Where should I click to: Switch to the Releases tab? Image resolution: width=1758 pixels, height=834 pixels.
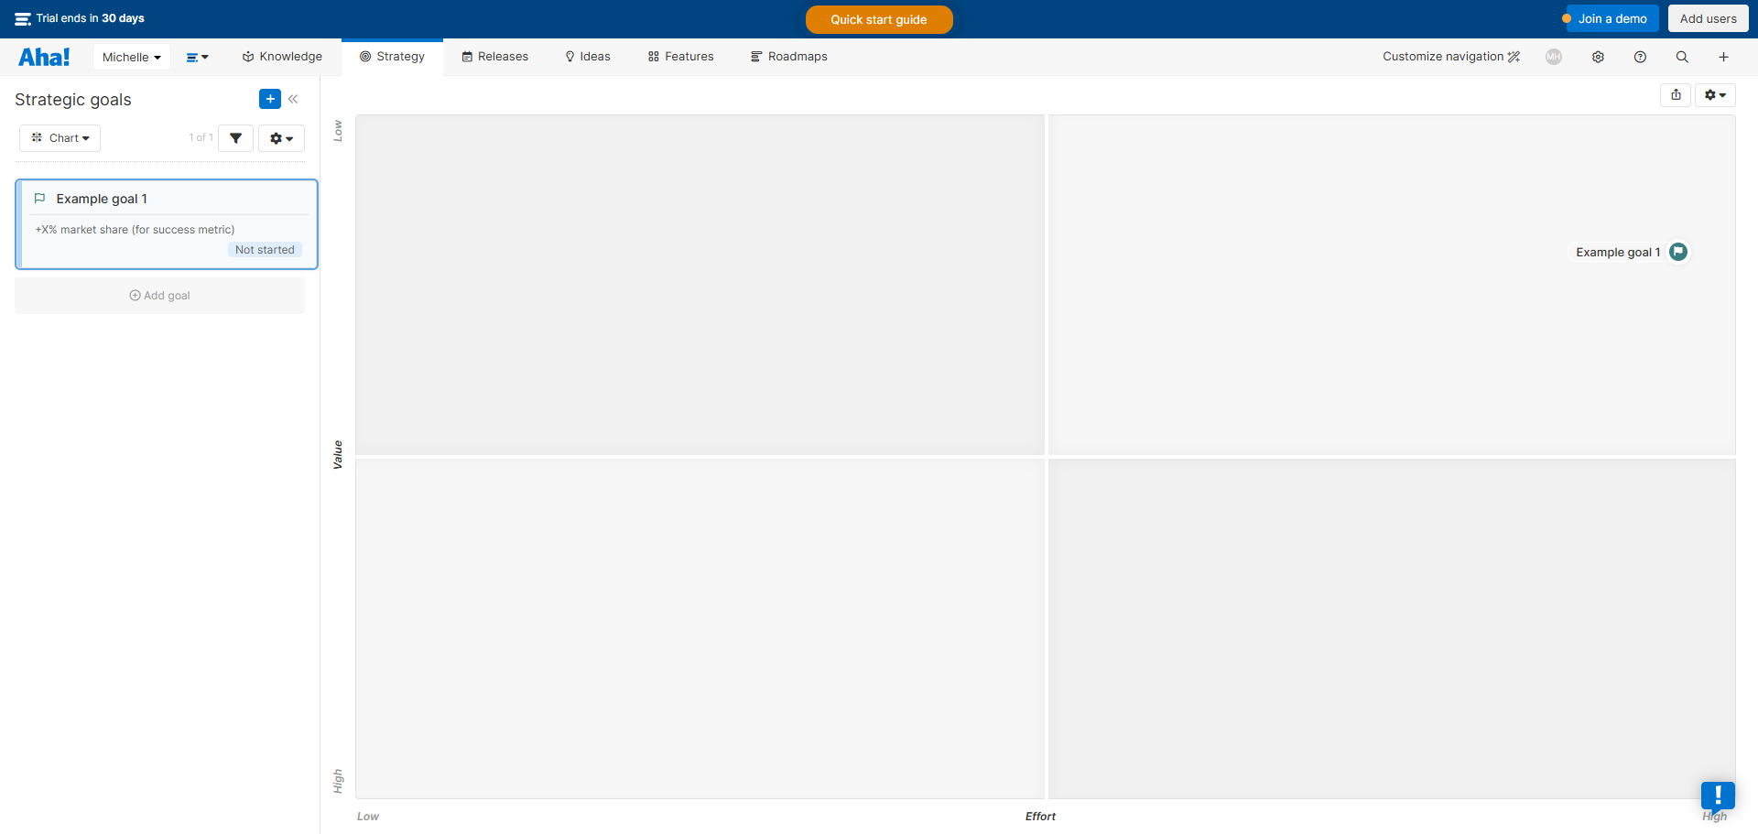click(x=494, y=57)
